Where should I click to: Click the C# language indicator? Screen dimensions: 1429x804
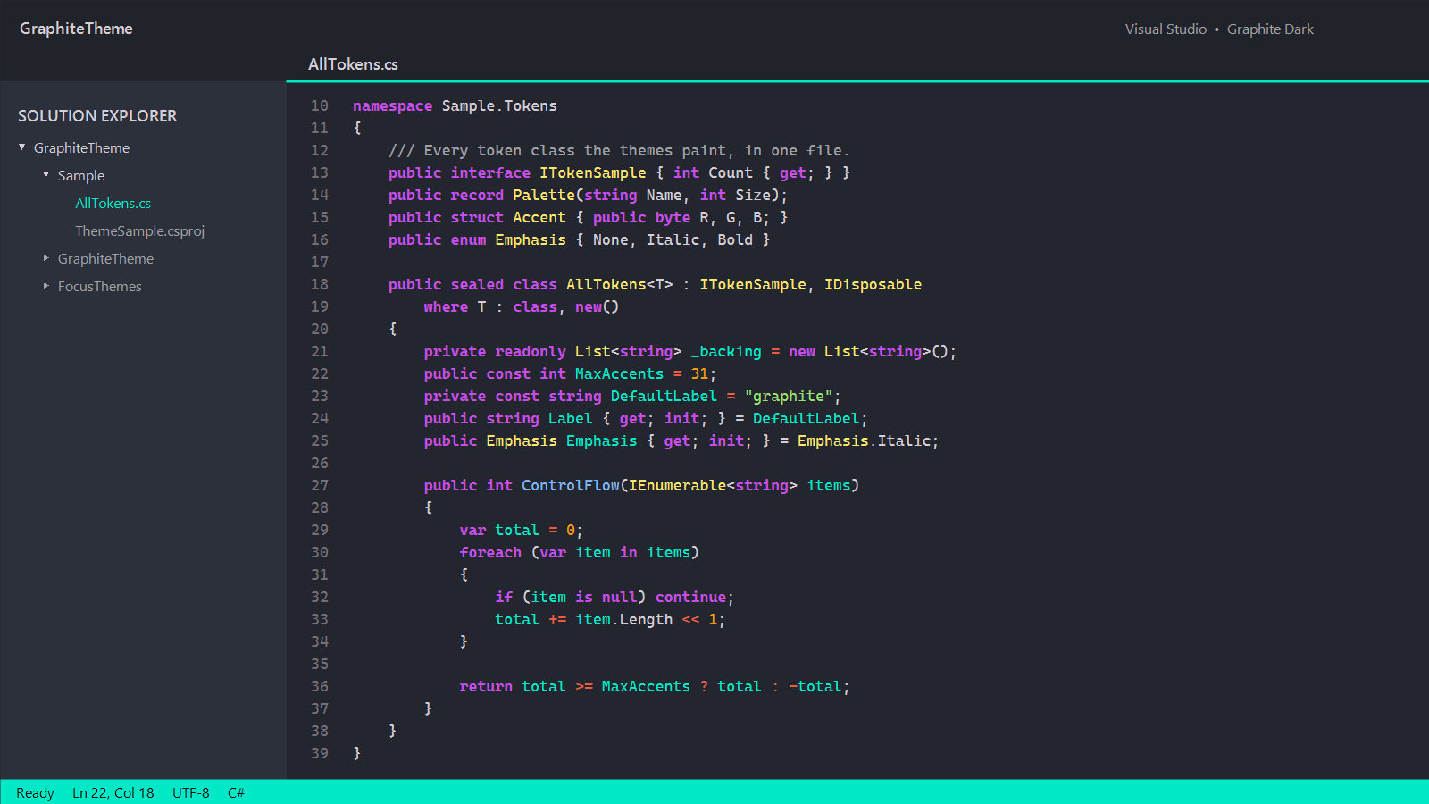[236, 793]
